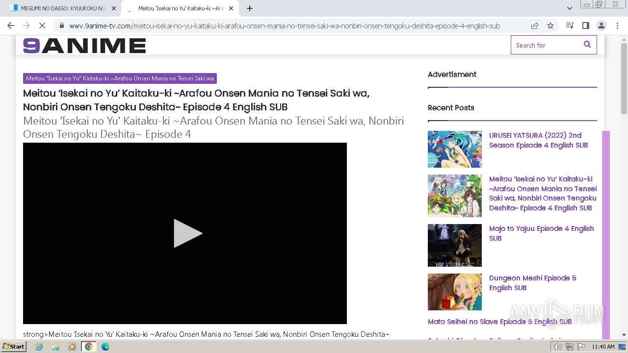Open URUSEI YATSURA 2nd Season Episode 4 link
628x353 pixels.
pyautogui.click(x=538, y=140)
